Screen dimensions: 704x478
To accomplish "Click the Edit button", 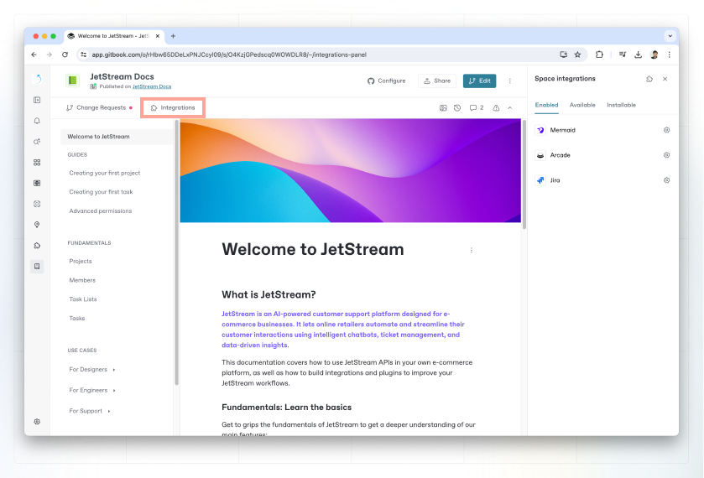I will [479, 81].
